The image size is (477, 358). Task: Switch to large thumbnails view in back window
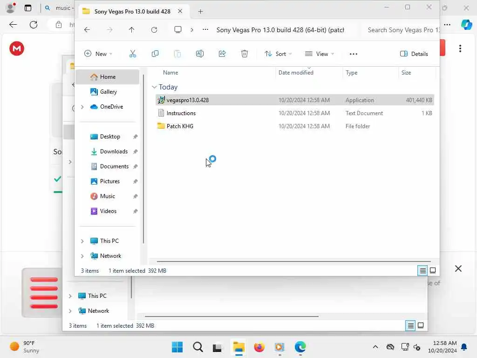click(421, 325)
